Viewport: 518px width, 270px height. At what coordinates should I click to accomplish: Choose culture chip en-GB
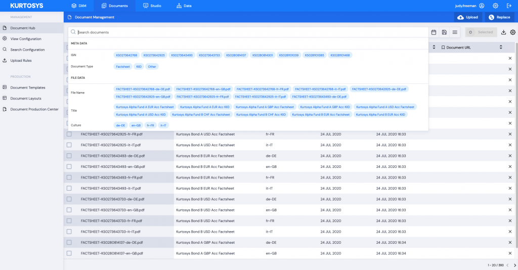(136, 125)
